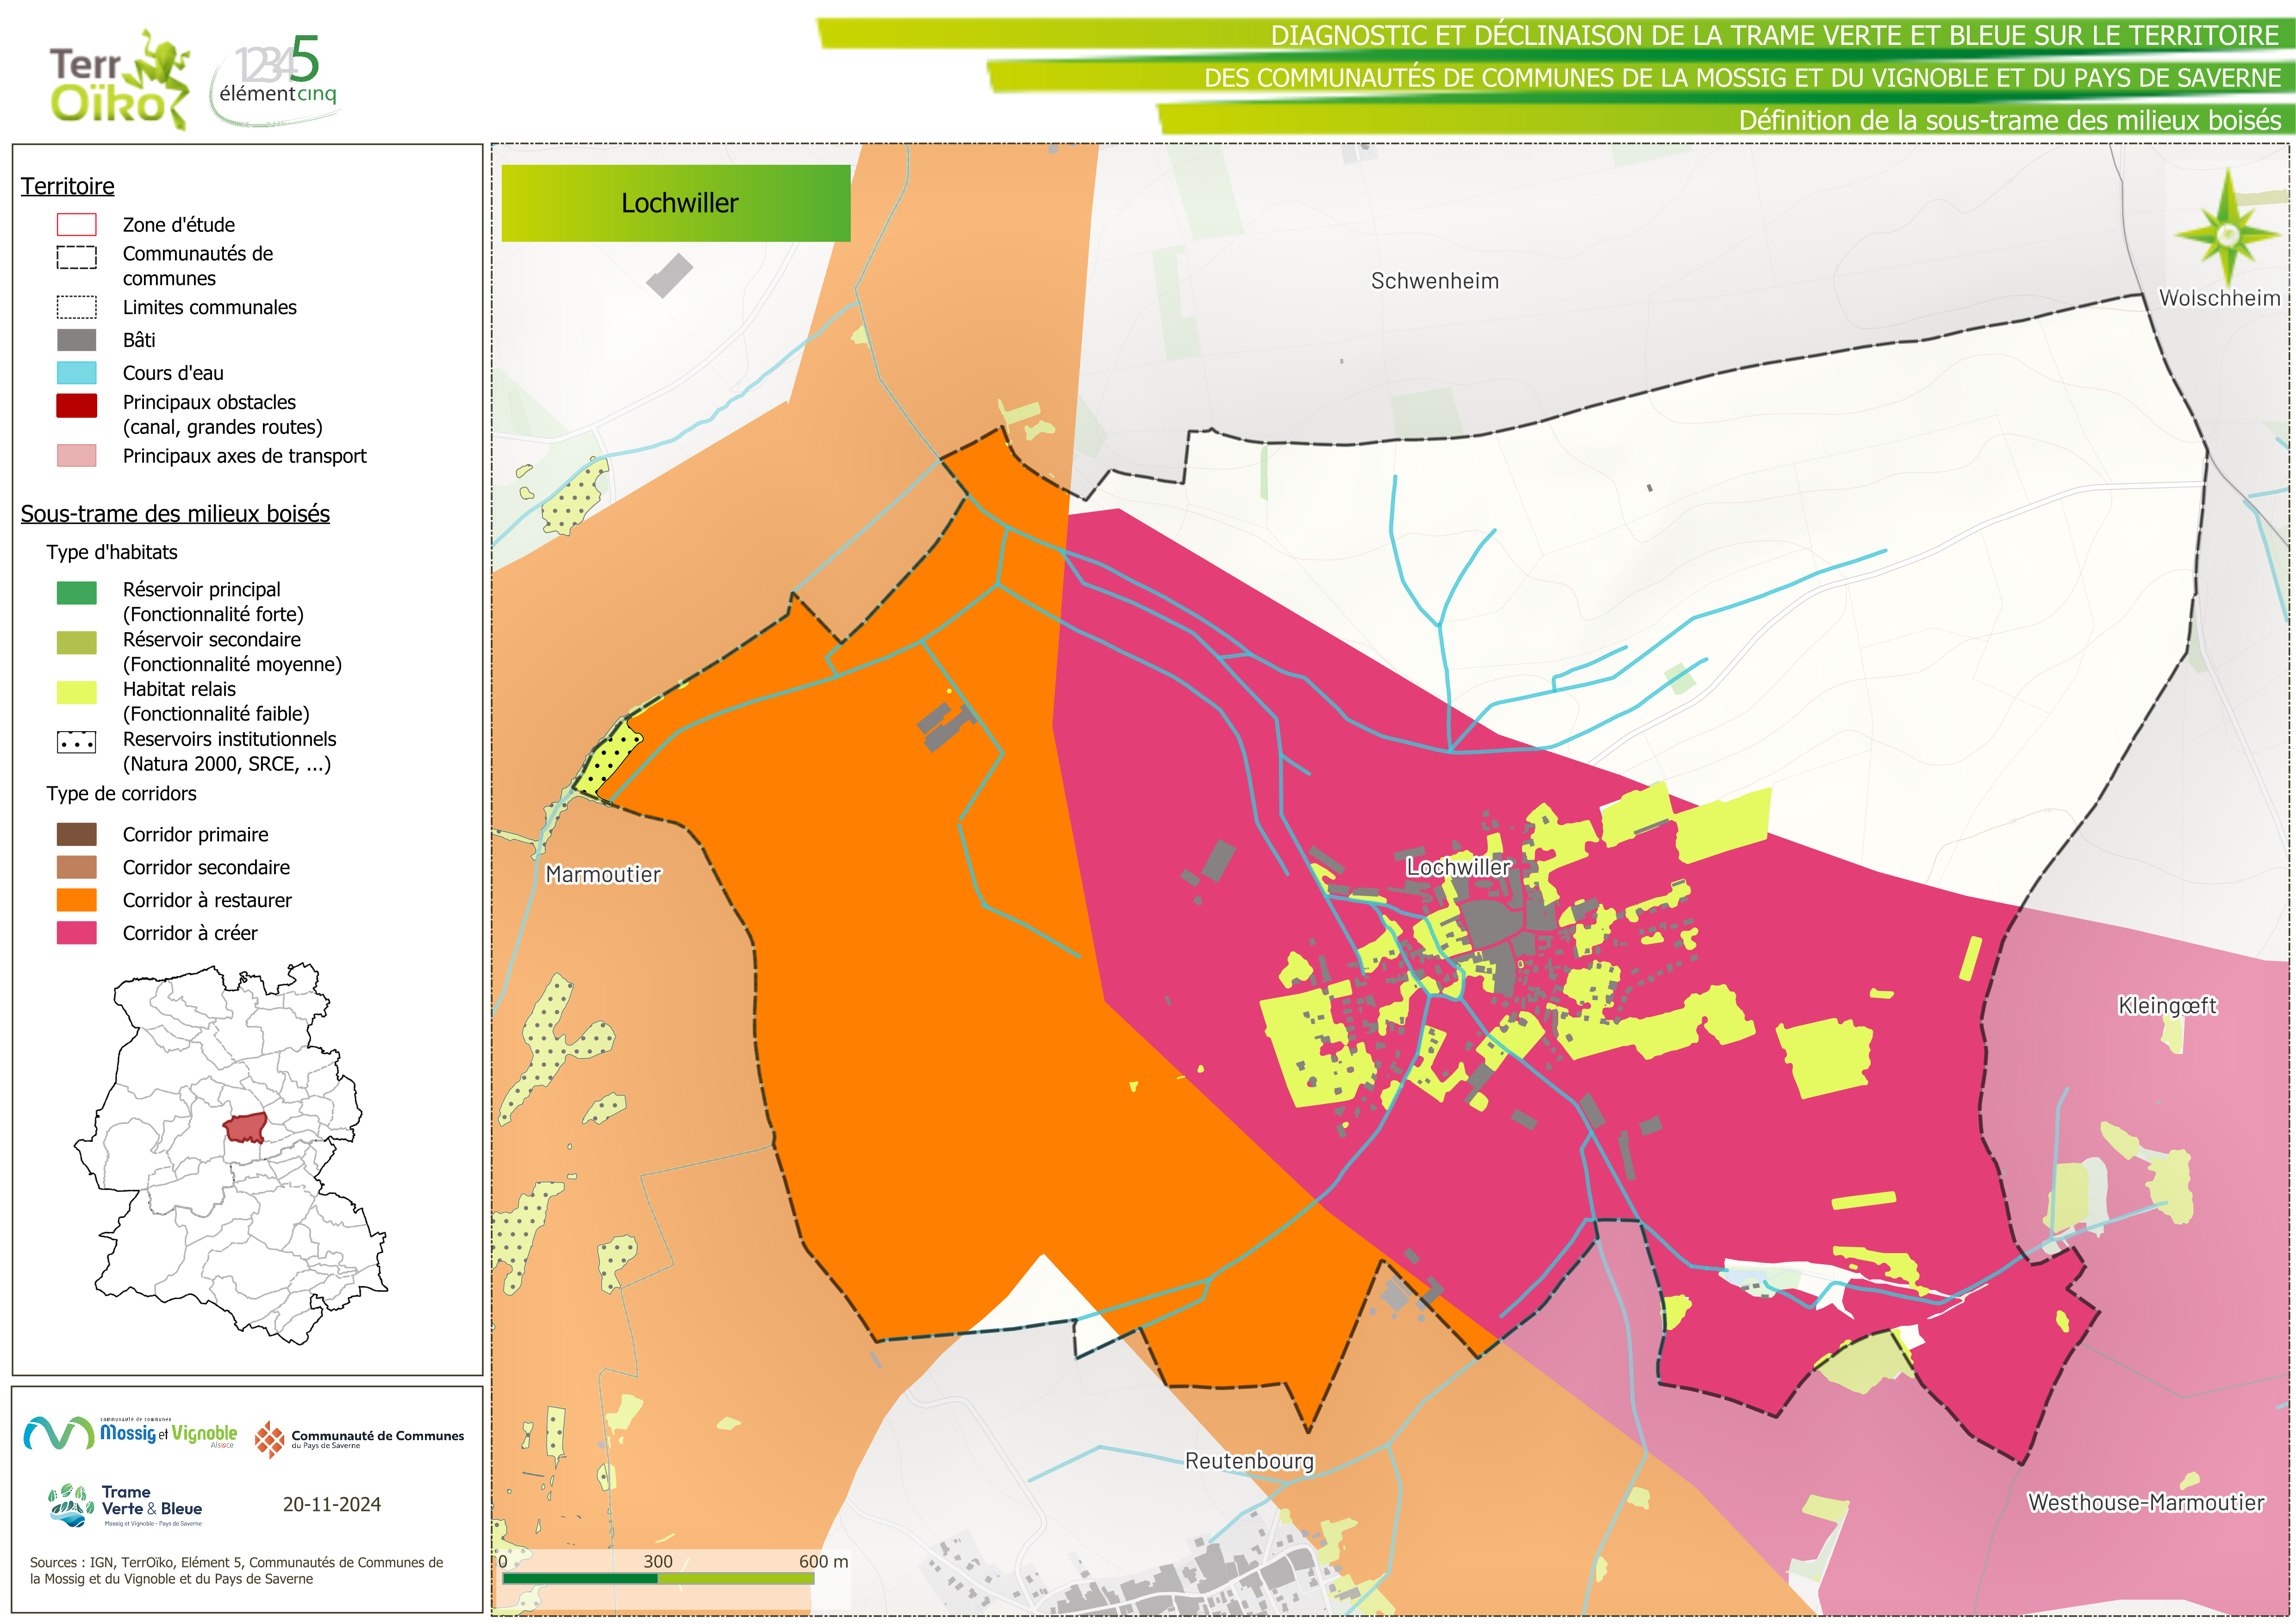
Task: Click the élément cinq logo
Action: [277, 80]
